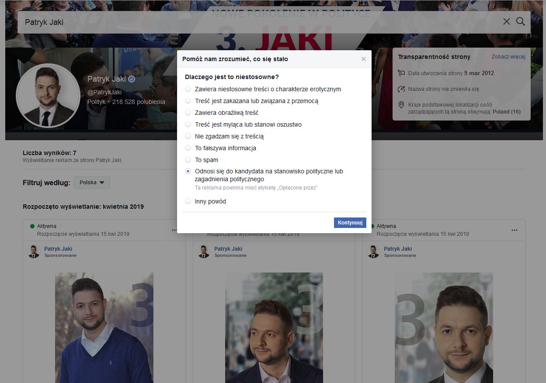Viewport: 546px width, 383px height.
Task: Select 'Treść jest myląca lub stanowi oszustwo'
Action: (188, 124)
